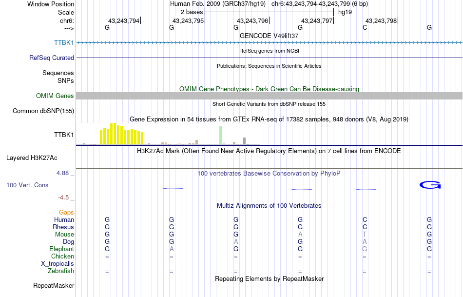The width and height of the screenshot is (463, 297).
Task: Click the 100 Vert. Cons track label
Action: [27, 185]
